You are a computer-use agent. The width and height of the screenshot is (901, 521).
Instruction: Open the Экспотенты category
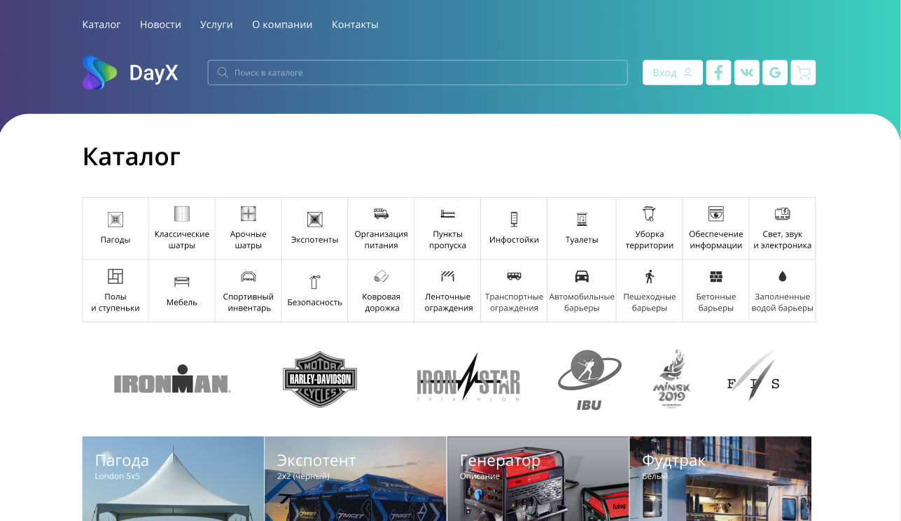click(315, 229)
